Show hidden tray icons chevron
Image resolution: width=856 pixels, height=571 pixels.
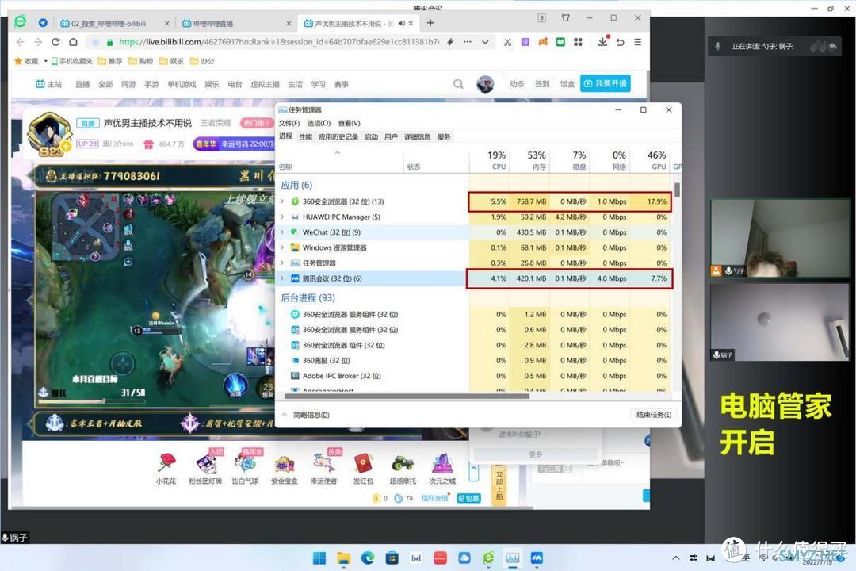click(x=676, y=558)
